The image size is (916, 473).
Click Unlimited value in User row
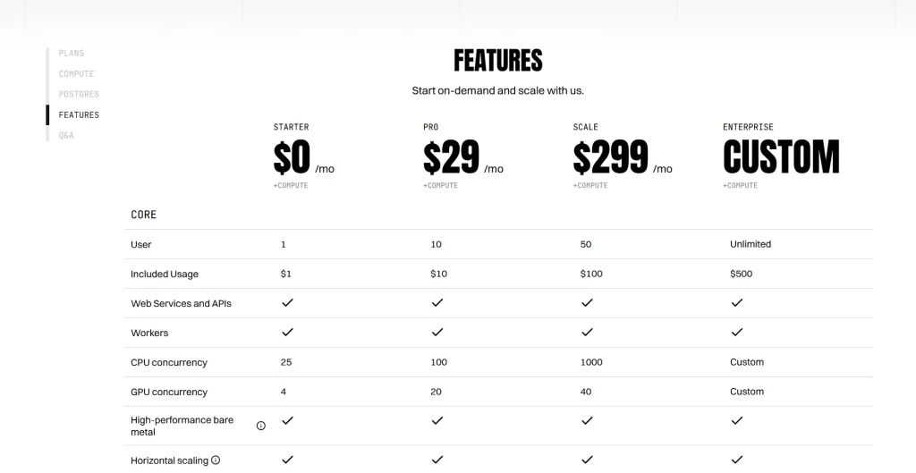point(751,244)
